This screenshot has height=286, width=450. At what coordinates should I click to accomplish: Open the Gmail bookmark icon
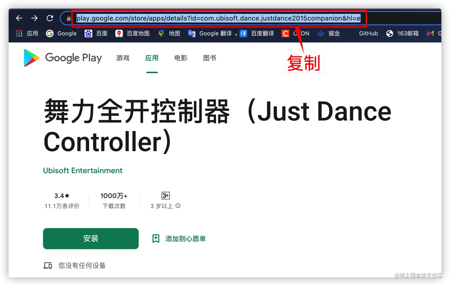430,33
